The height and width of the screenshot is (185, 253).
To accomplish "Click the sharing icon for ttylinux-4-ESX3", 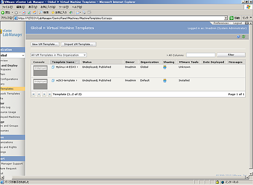I will click(x=165, y=67).
